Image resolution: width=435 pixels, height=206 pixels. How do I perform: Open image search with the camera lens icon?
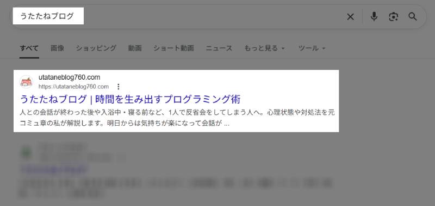pos(393,17)
